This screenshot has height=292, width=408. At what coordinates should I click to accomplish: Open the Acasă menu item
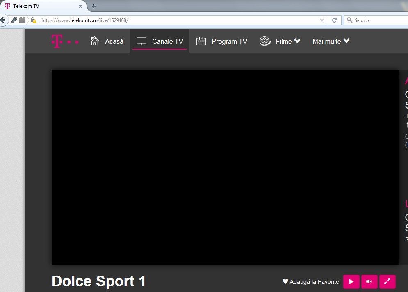[114, 41]
